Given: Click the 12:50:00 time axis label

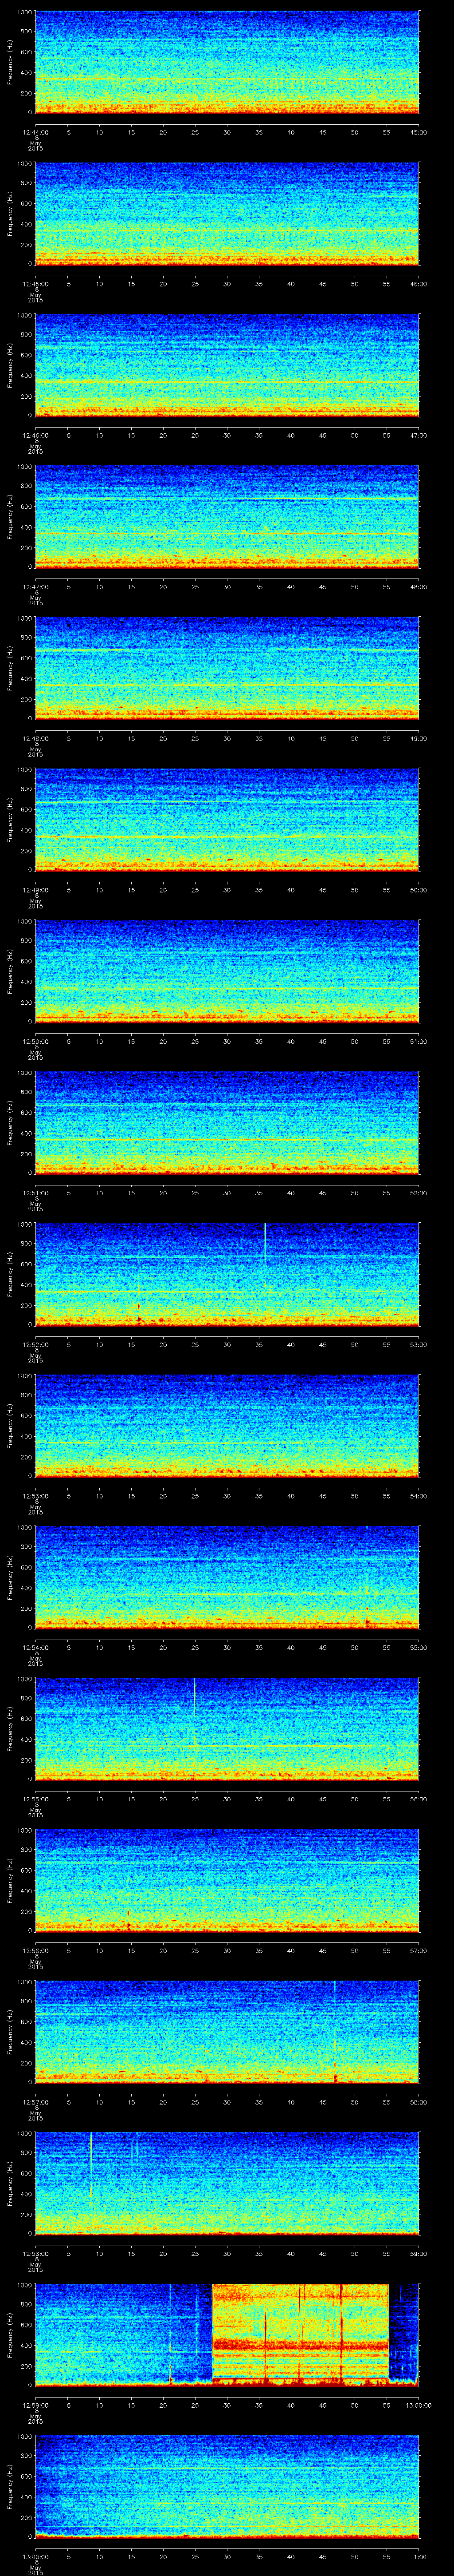Looking at the screenshot, I should [x=35, y=1041].
